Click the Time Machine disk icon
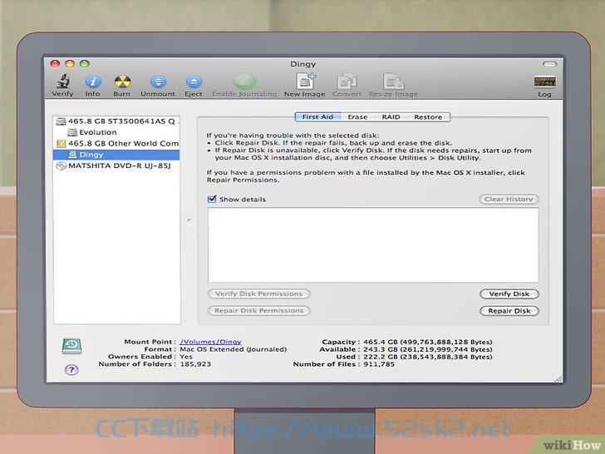The width and height of the screenshot is (605, 454). pos(71,346)
